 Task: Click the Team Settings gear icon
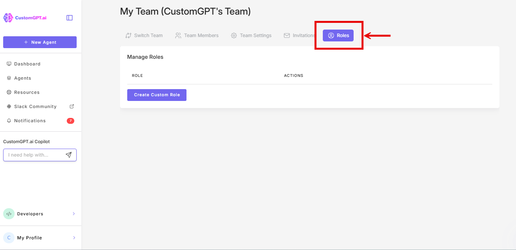(x=233, y=35)
